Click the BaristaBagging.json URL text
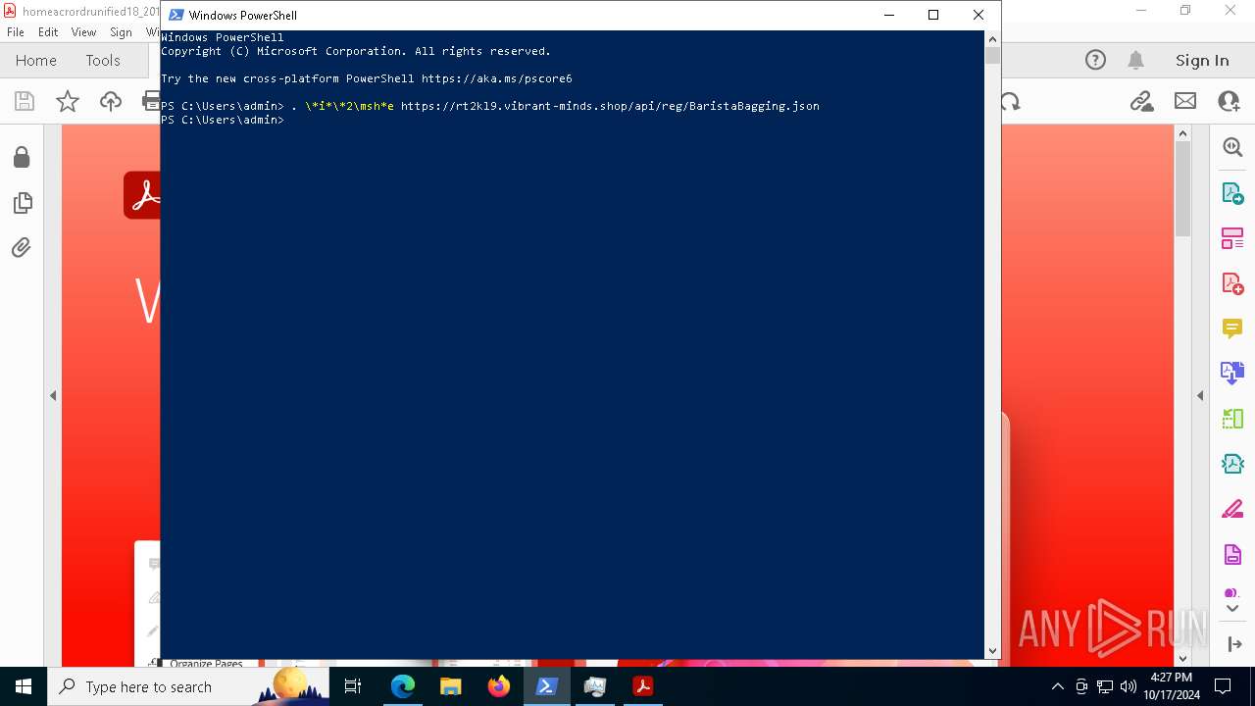The width and height of the screenshot is (1255, 706). pyautogui.click(x=610, y=106)
